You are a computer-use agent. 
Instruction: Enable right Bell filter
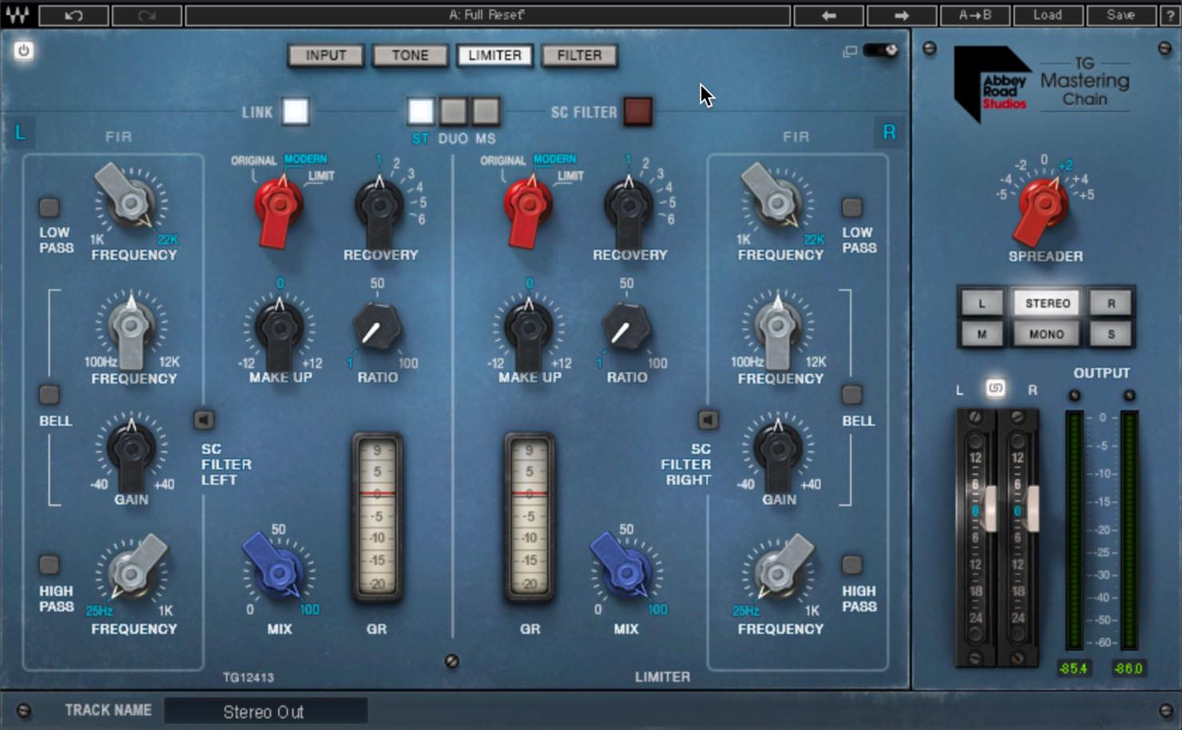click(852, 394)
